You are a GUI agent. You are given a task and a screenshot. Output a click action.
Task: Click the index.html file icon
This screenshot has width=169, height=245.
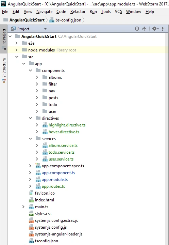click(31, 200)
